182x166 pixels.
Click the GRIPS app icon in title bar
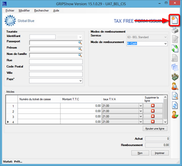[4, 4]
